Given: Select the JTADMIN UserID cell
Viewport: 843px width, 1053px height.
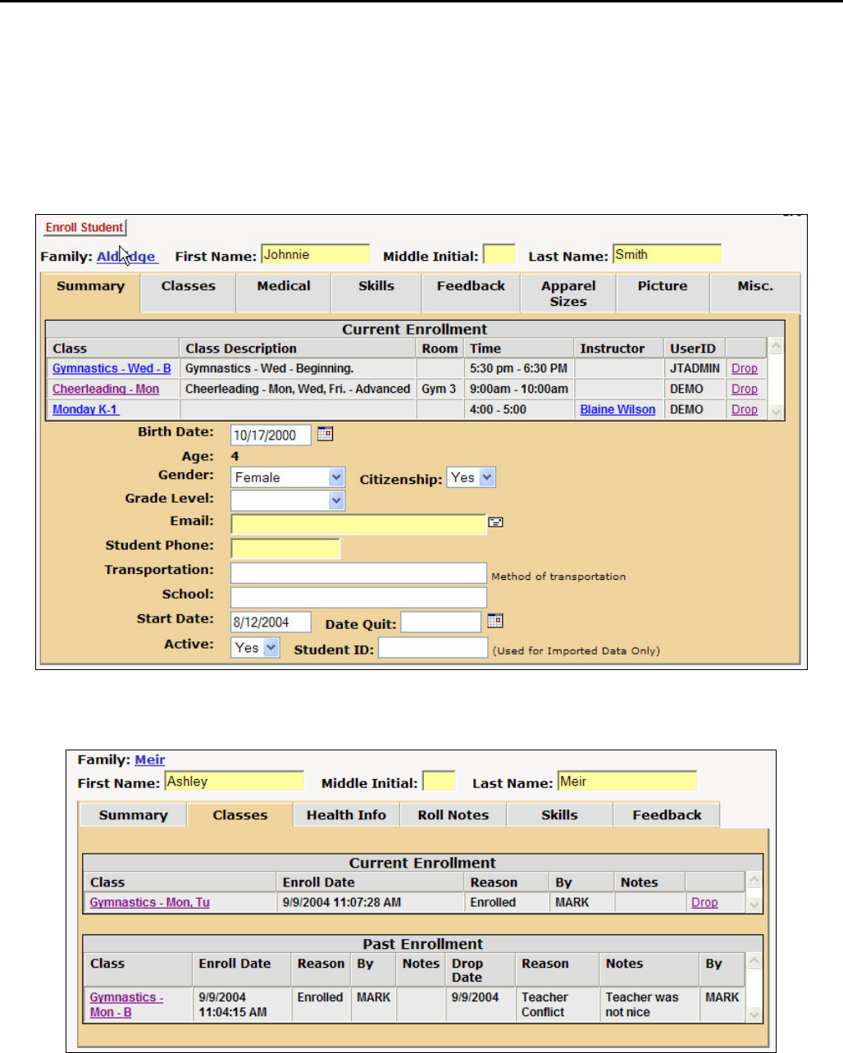Looking at the screenshot, I should [x=695, y=369].
